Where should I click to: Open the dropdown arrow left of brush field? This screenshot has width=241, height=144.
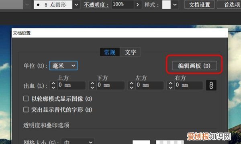[x=27, y=5]
